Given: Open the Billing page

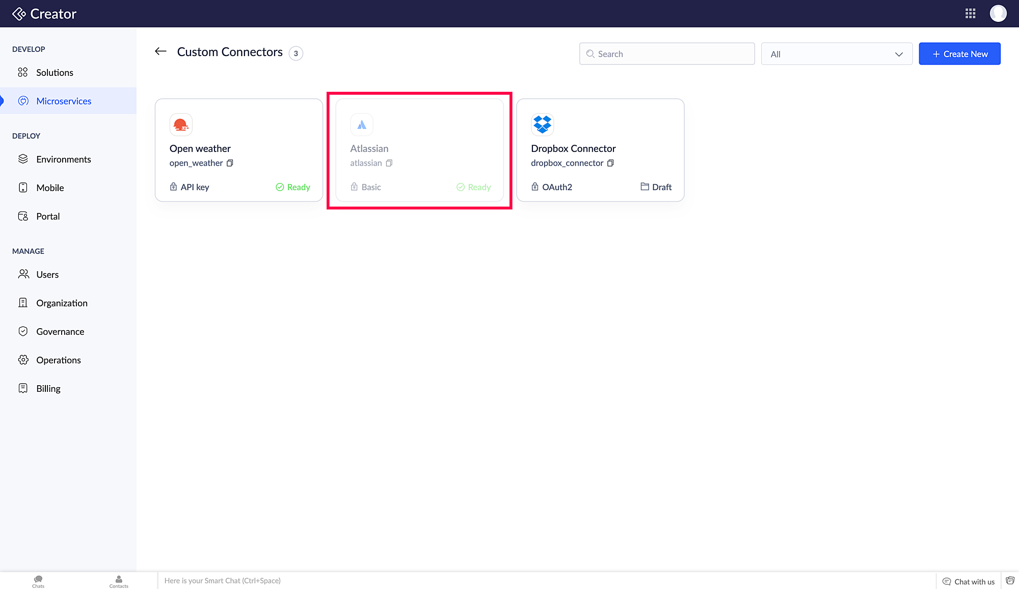Looking at the screenshot, I should tap(48, 389).
